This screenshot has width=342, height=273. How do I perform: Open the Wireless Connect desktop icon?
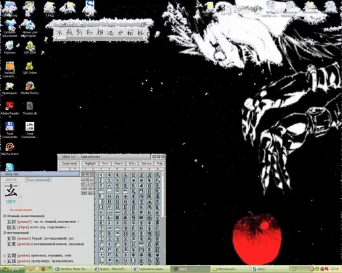(9, 69)
